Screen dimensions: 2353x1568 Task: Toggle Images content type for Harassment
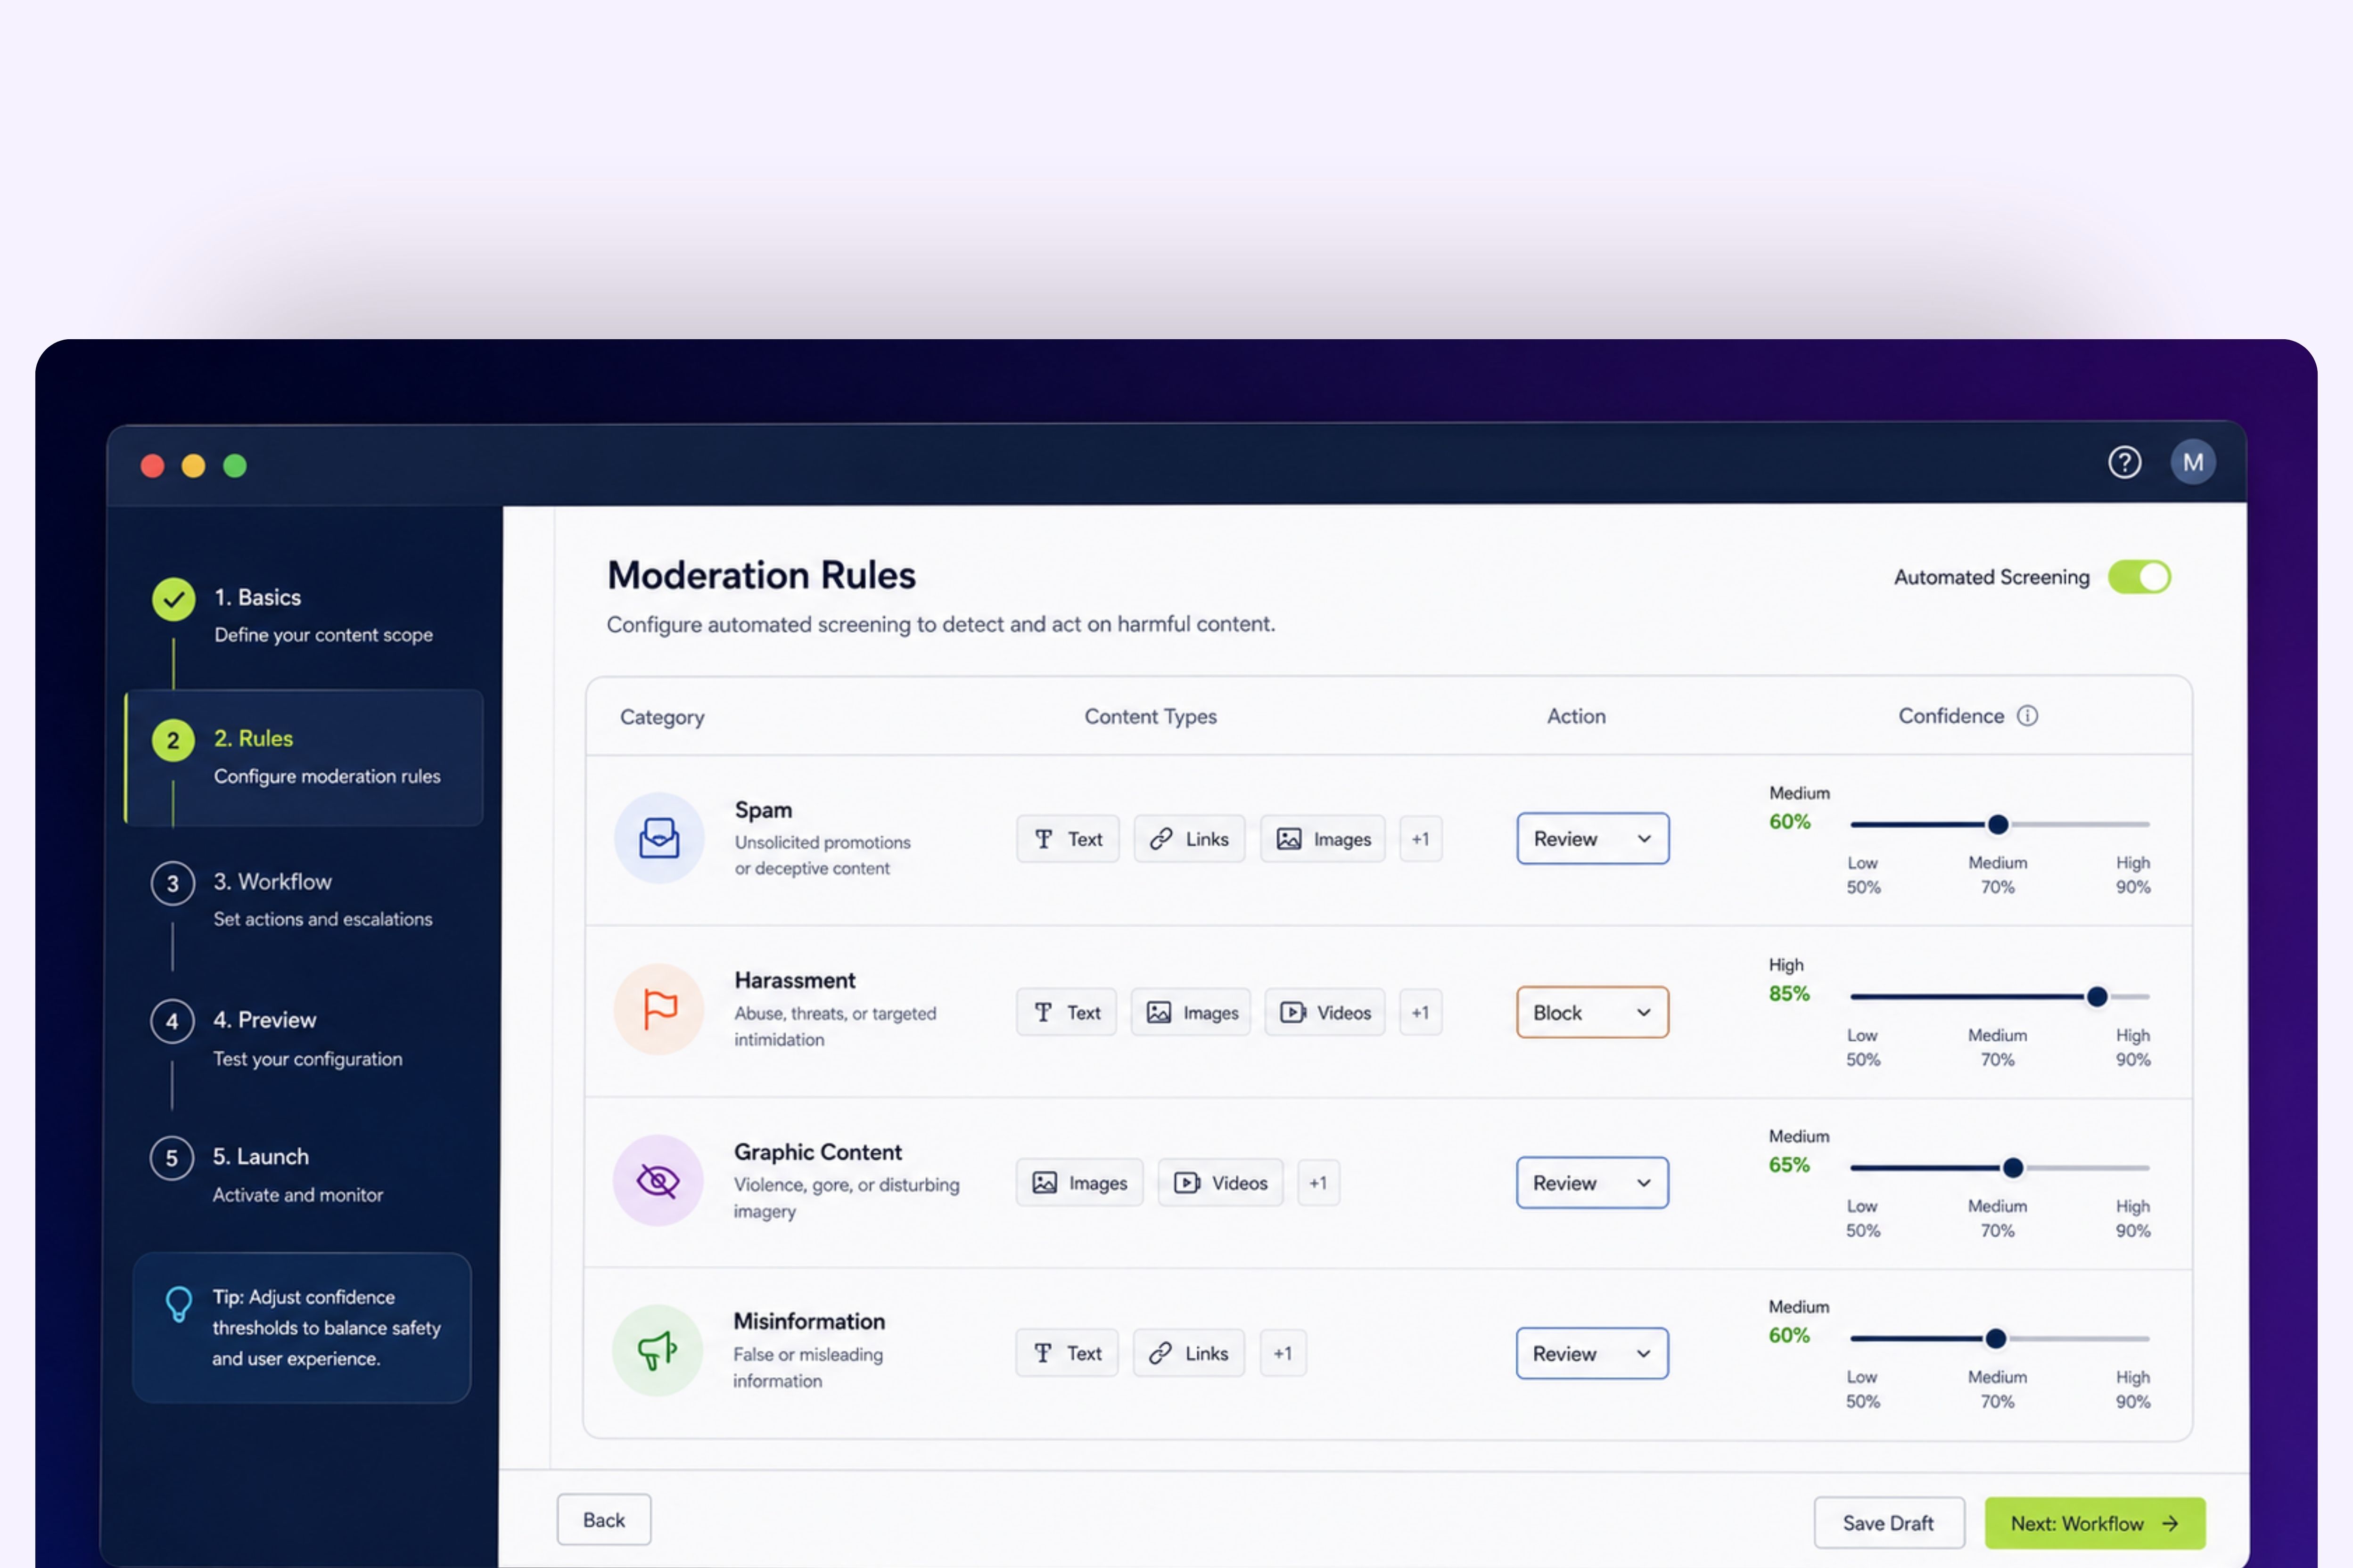[x=1191, y=1012]
